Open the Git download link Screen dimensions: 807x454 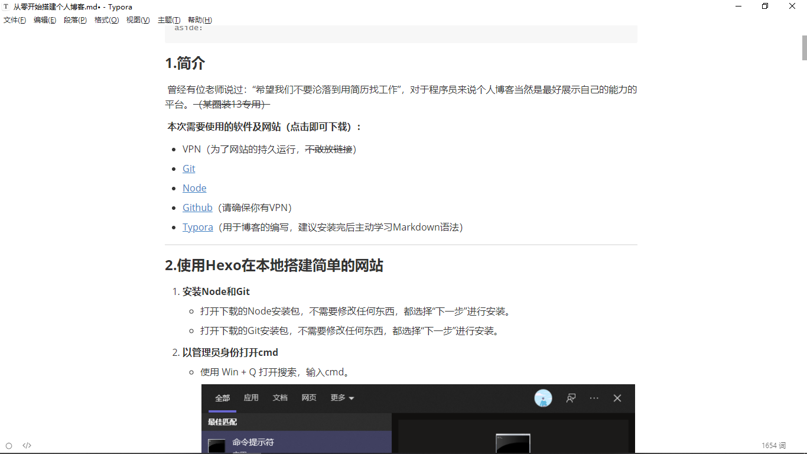pyautogui.click(x=189, y=168)
